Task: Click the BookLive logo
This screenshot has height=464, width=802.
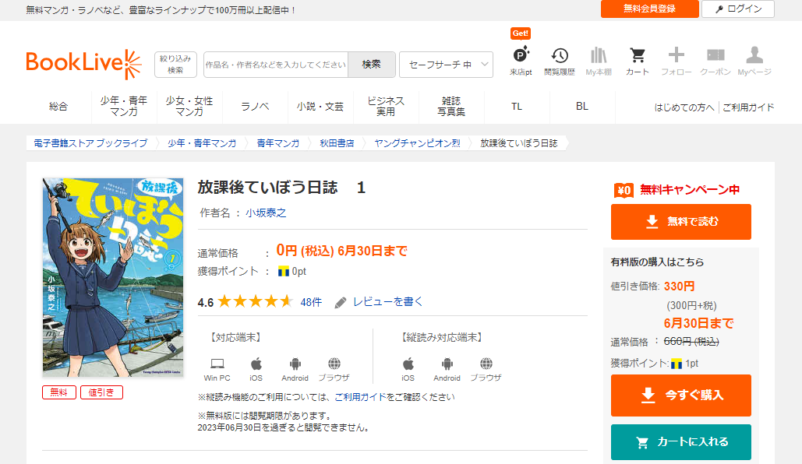Action: pos(83,65)
